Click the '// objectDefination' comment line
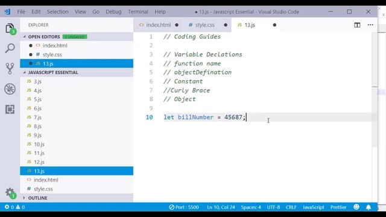The width and height of the screenshot is (386, 217). pyautogui.click(x=197, y=72)
